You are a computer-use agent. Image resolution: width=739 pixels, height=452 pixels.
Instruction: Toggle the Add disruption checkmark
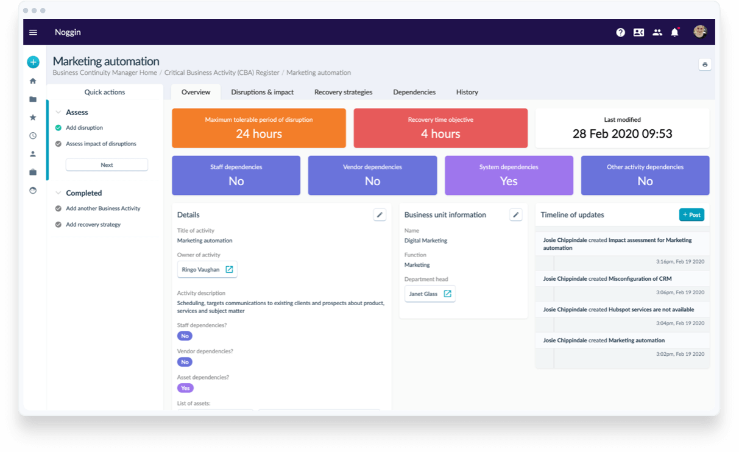58,128
